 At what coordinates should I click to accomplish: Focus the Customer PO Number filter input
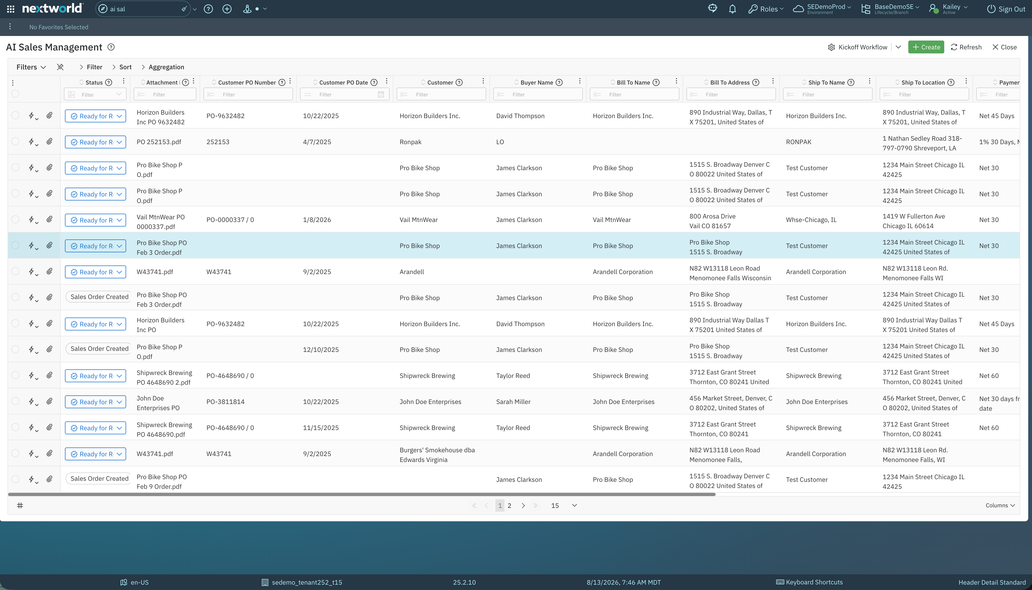(x=248, y=94)
